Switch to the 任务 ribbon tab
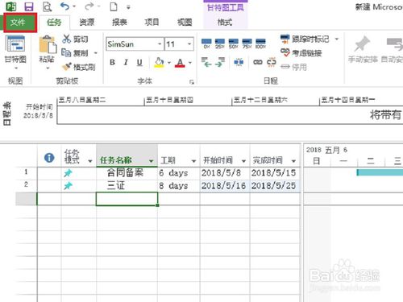 click(54, 23)
